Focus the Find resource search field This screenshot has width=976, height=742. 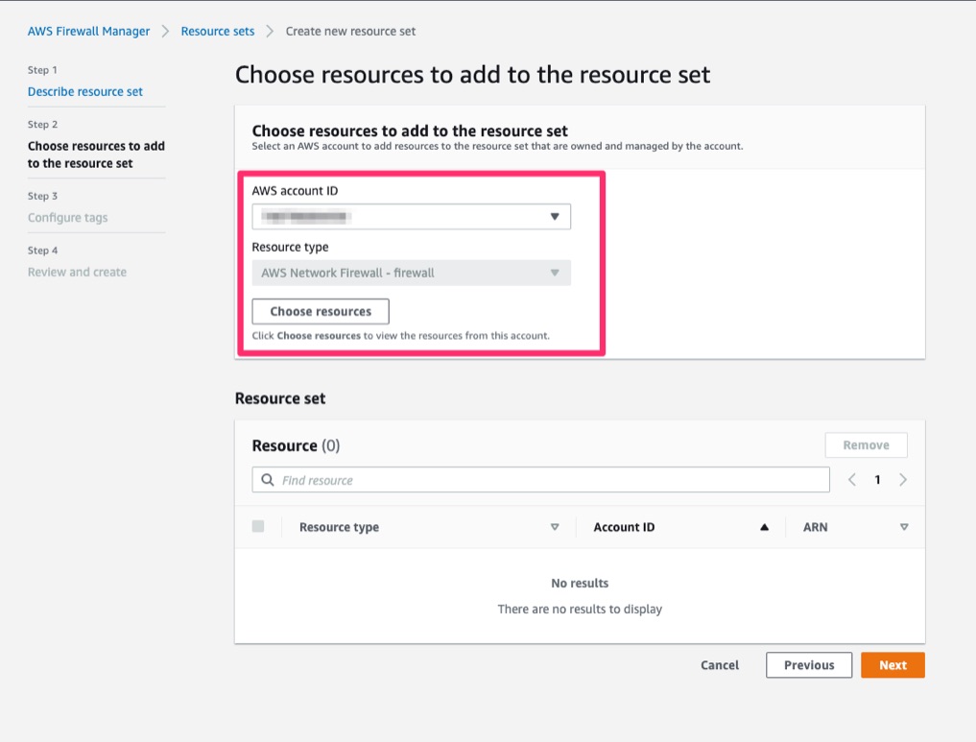541,480
